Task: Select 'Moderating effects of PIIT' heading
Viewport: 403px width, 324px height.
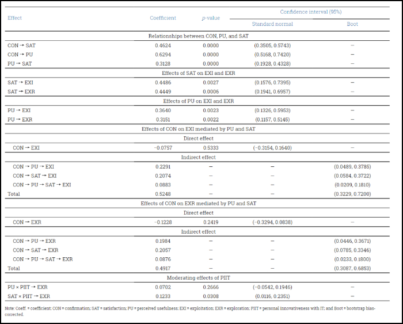Action: [199, 278]
